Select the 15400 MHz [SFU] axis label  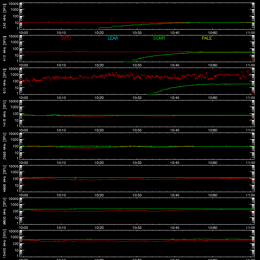point(4,243)
